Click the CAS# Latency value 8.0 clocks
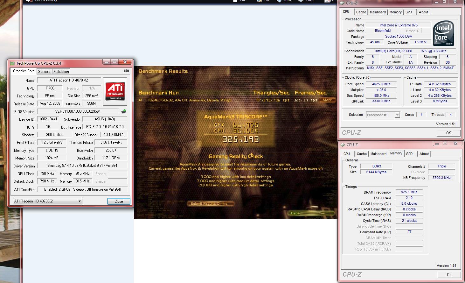 coord(409,203)
